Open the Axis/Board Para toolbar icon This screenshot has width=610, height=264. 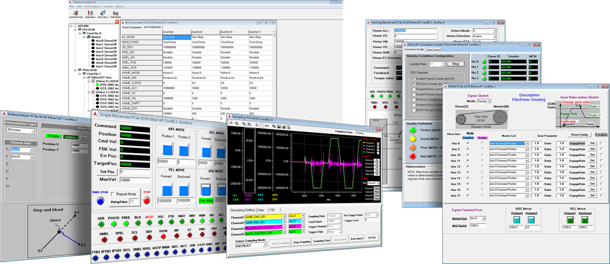pos(76,14)
